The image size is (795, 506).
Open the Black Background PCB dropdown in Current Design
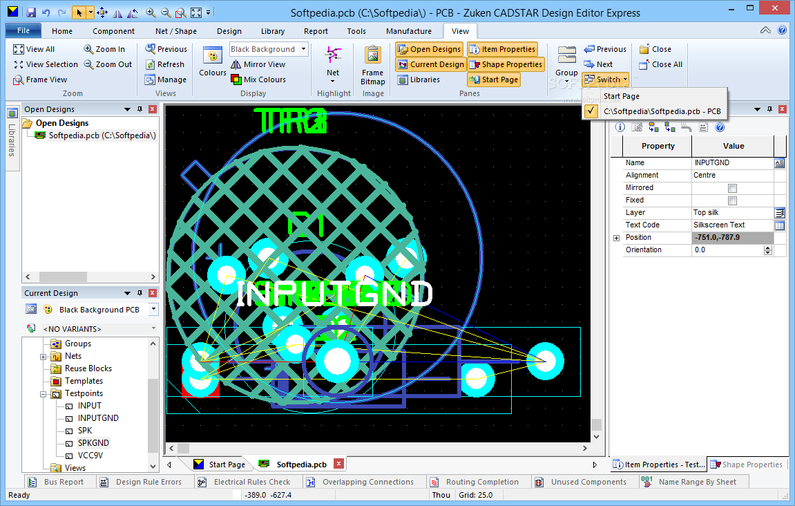pyautogui.click(x=153, y=309)
